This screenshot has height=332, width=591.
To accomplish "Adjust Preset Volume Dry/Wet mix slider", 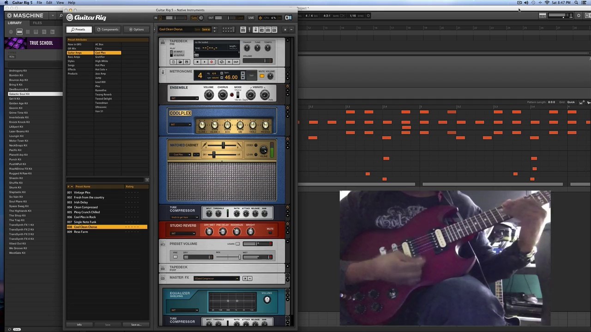I will point(229,257).
